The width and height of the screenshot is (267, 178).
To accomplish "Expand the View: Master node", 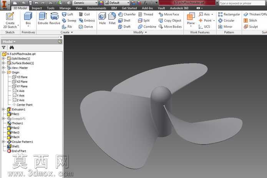I will [3, 67].
